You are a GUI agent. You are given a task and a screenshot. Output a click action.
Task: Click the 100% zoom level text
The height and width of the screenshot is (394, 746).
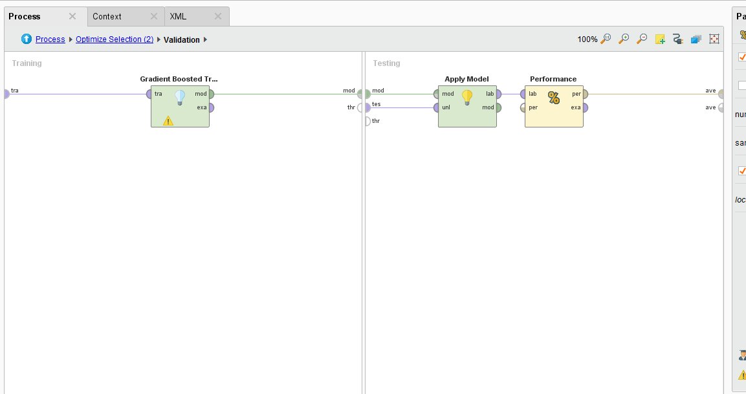point(587,39)
